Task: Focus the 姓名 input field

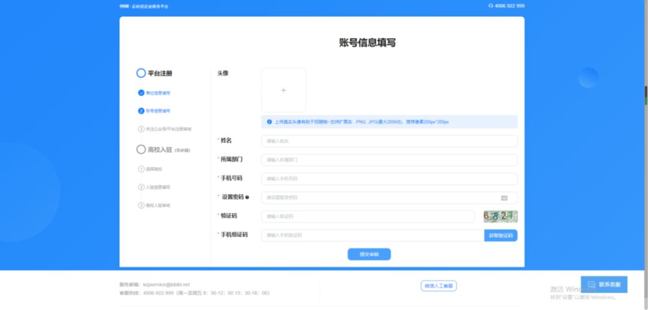Action: pos(389,141)
